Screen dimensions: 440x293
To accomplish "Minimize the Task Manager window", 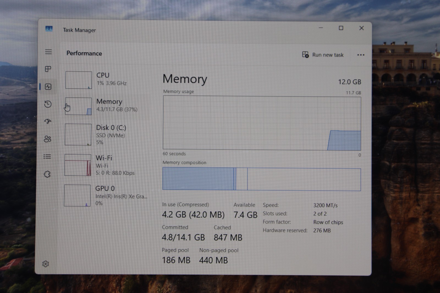I will pyautogui.click(x=321, y=28).
